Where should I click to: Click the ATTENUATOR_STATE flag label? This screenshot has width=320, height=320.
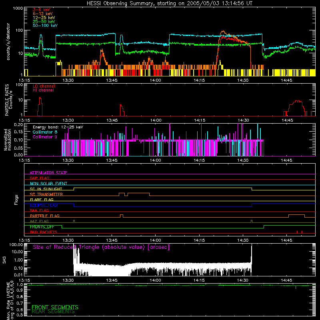48,173
